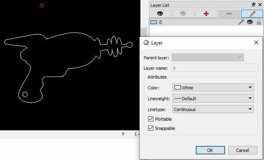Click the pencil icon on layer 0 row
The image size is (264, 160).
[241, 22]
